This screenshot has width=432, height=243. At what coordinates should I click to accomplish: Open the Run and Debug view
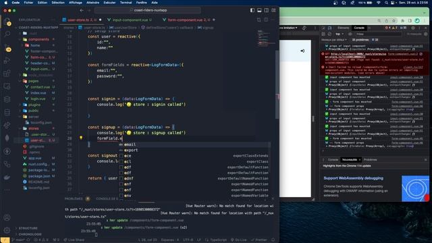point(7,60)
